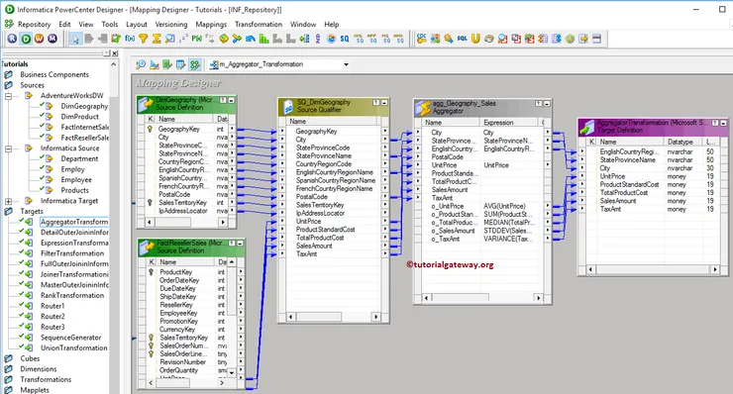The height and width of the screenshot is (394, 733).
Task: Select the RankTransformation target
Action: (x=72, y=295)
